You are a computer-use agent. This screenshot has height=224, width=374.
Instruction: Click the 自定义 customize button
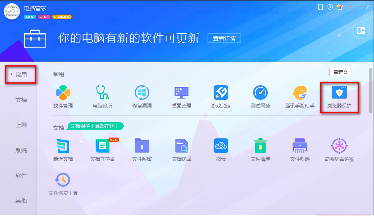pos(340,72)
